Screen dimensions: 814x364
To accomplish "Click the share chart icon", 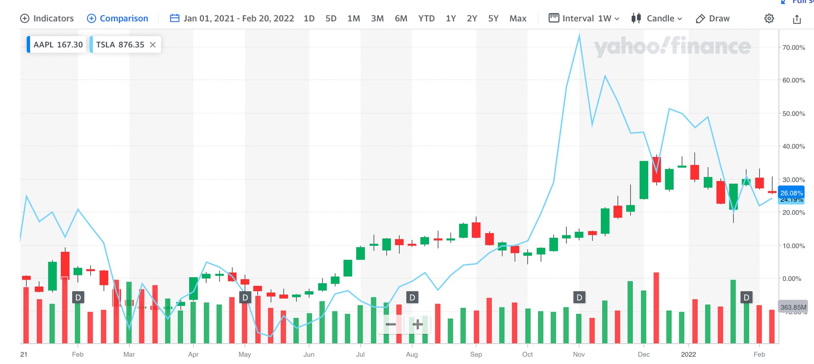I will pyautogui.click(x=797, y=19).
